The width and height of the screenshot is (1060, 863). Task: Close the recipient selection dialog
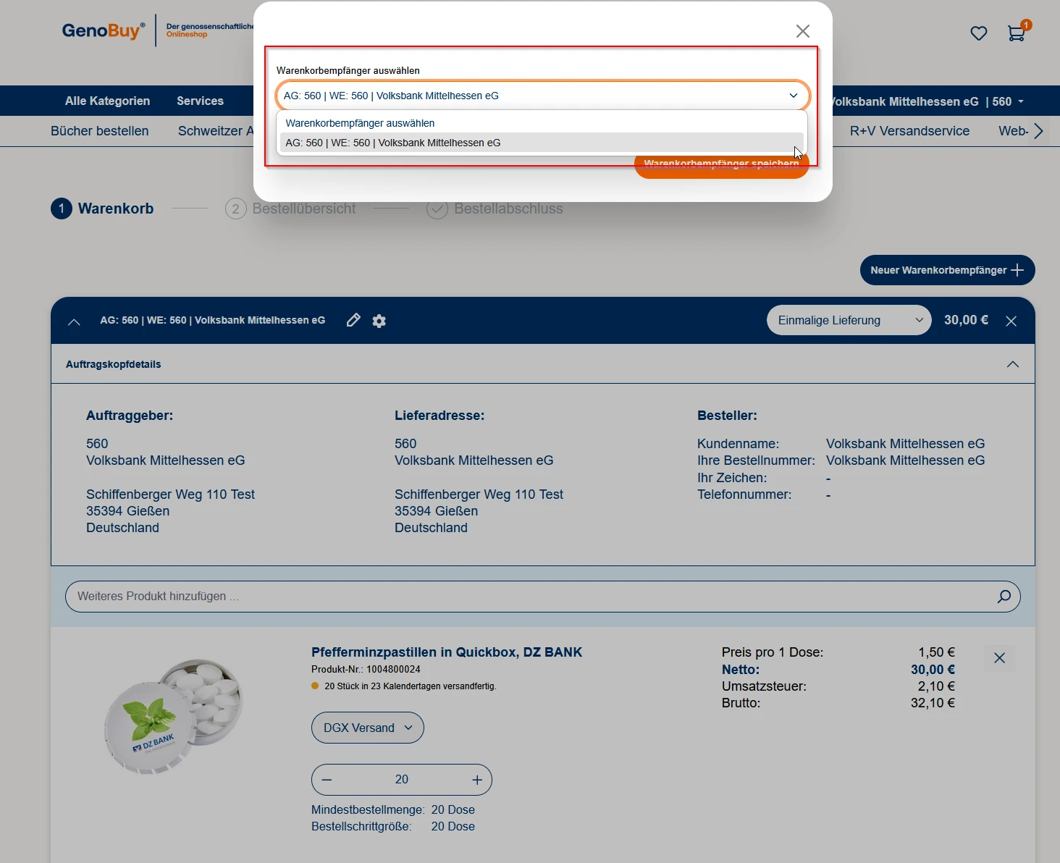[802, 31]
